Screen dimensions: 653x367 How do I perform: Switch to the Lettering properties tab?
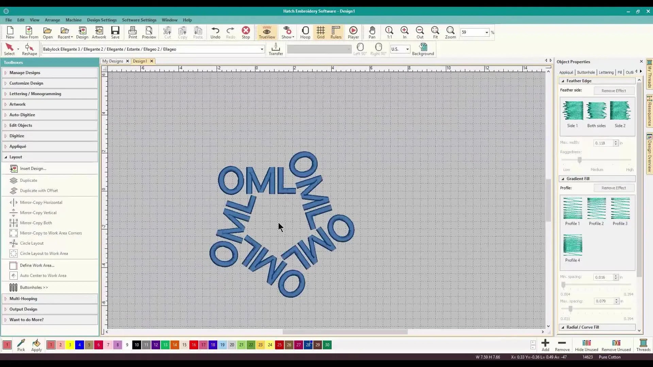point(606,72)
